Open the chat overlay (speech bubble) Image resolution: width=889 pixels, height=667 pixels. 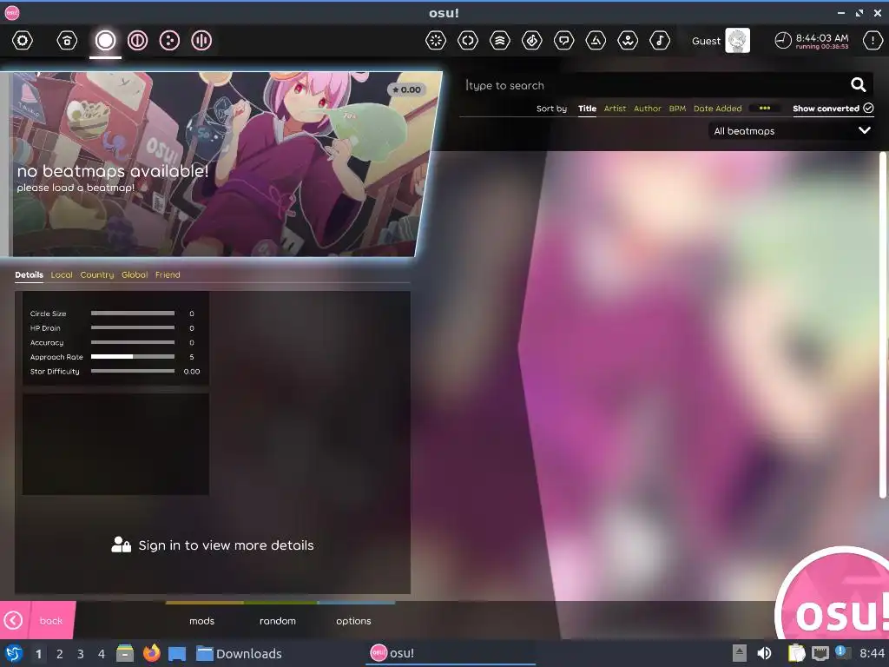click(563, 40)
